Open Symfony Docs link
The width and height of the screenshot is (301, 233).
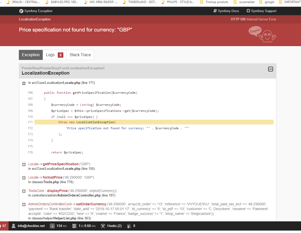[226, 11]
